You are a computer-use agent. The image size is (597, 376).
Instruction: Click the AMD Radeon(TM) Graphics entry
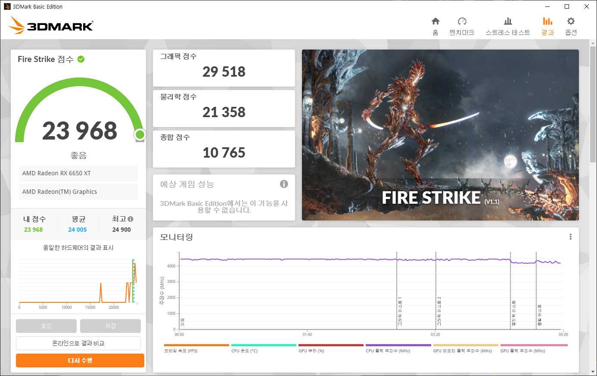click(x=78, y=192)
